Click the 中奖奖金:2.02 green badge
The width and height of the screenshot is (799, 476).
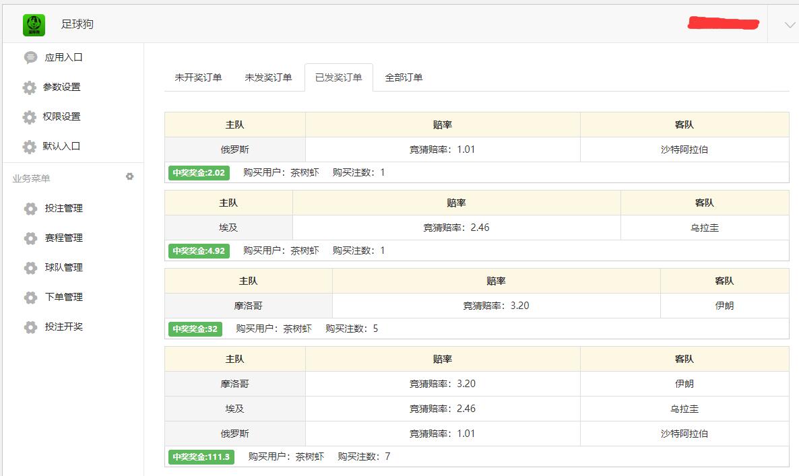199,172
